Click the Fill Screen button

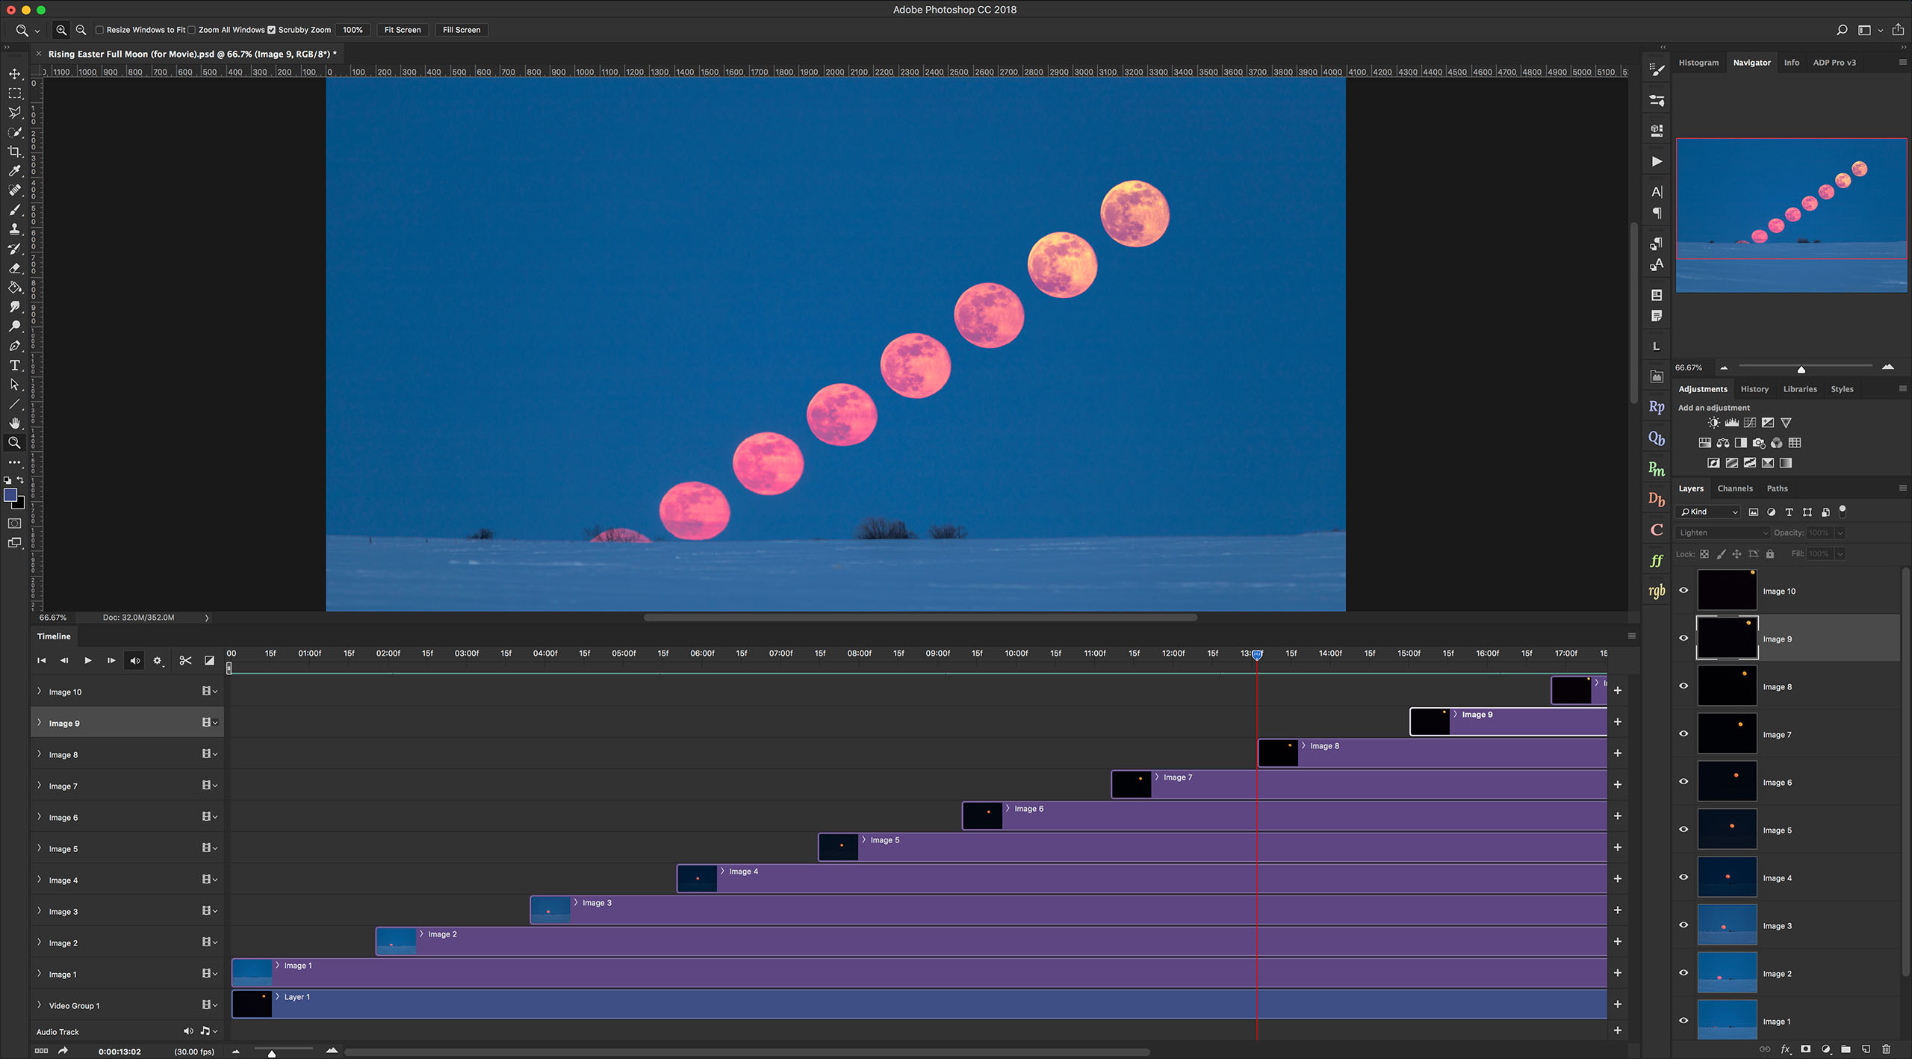pyautogui.click(x=461, y=30)
